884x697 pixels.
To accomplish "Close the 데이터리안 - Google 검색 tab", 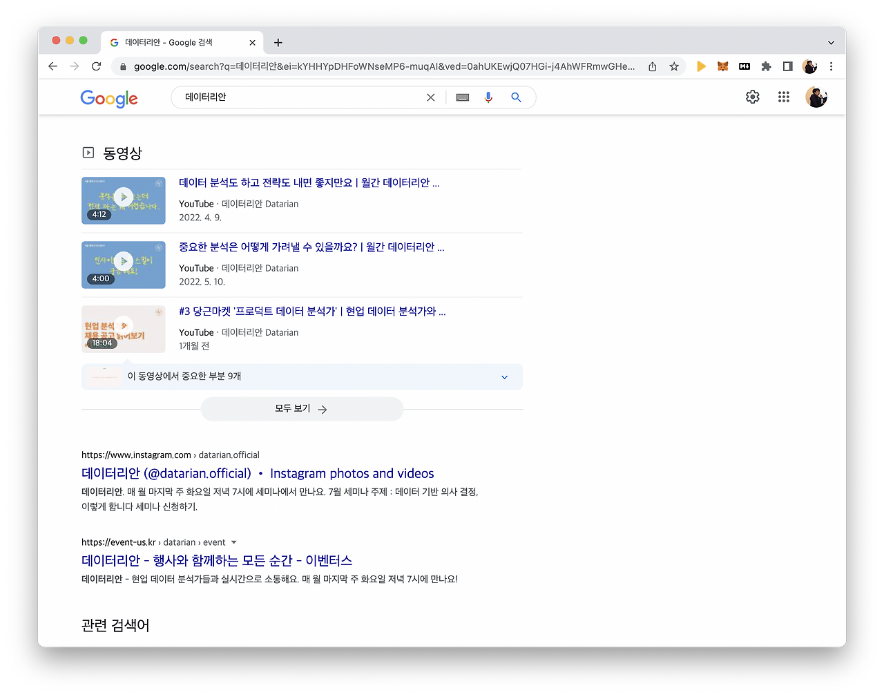I will click(252, 43).
